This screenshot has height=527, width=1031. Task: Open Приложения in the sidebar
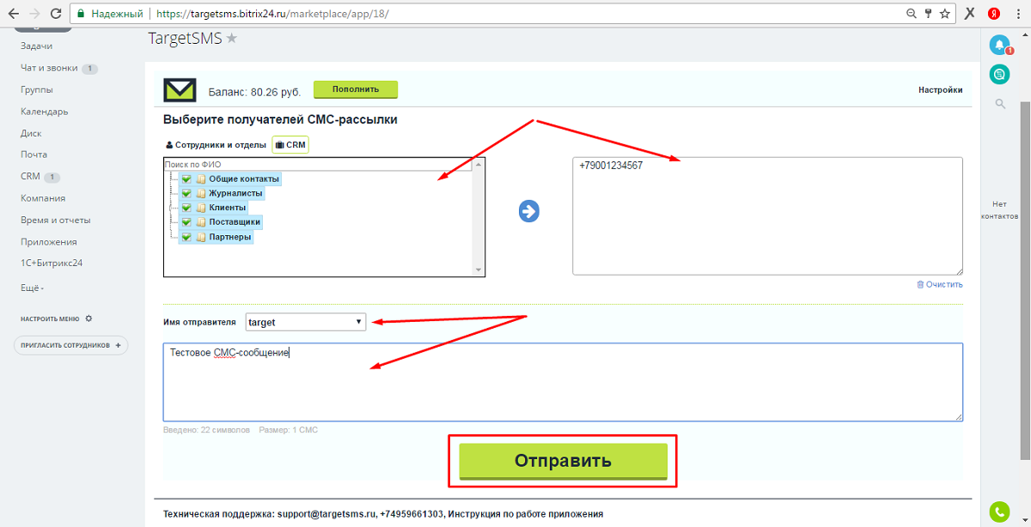(49, 242)
